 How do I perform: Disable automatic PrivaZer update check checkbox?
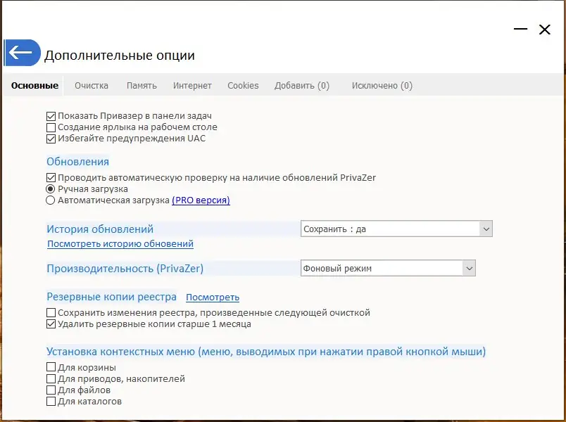click(51, 178)
